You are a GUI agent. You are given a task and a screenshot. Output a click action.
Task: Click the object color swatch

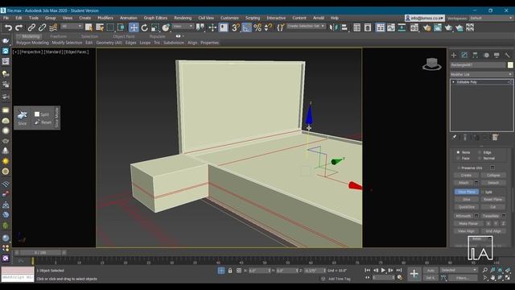(x=509, y=65)
